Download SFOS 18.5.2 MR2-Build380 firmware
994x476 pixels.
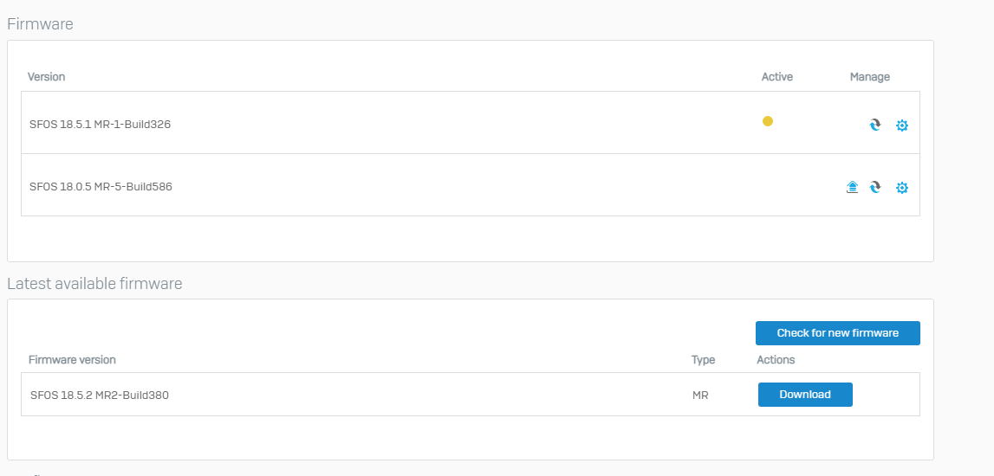805,395
